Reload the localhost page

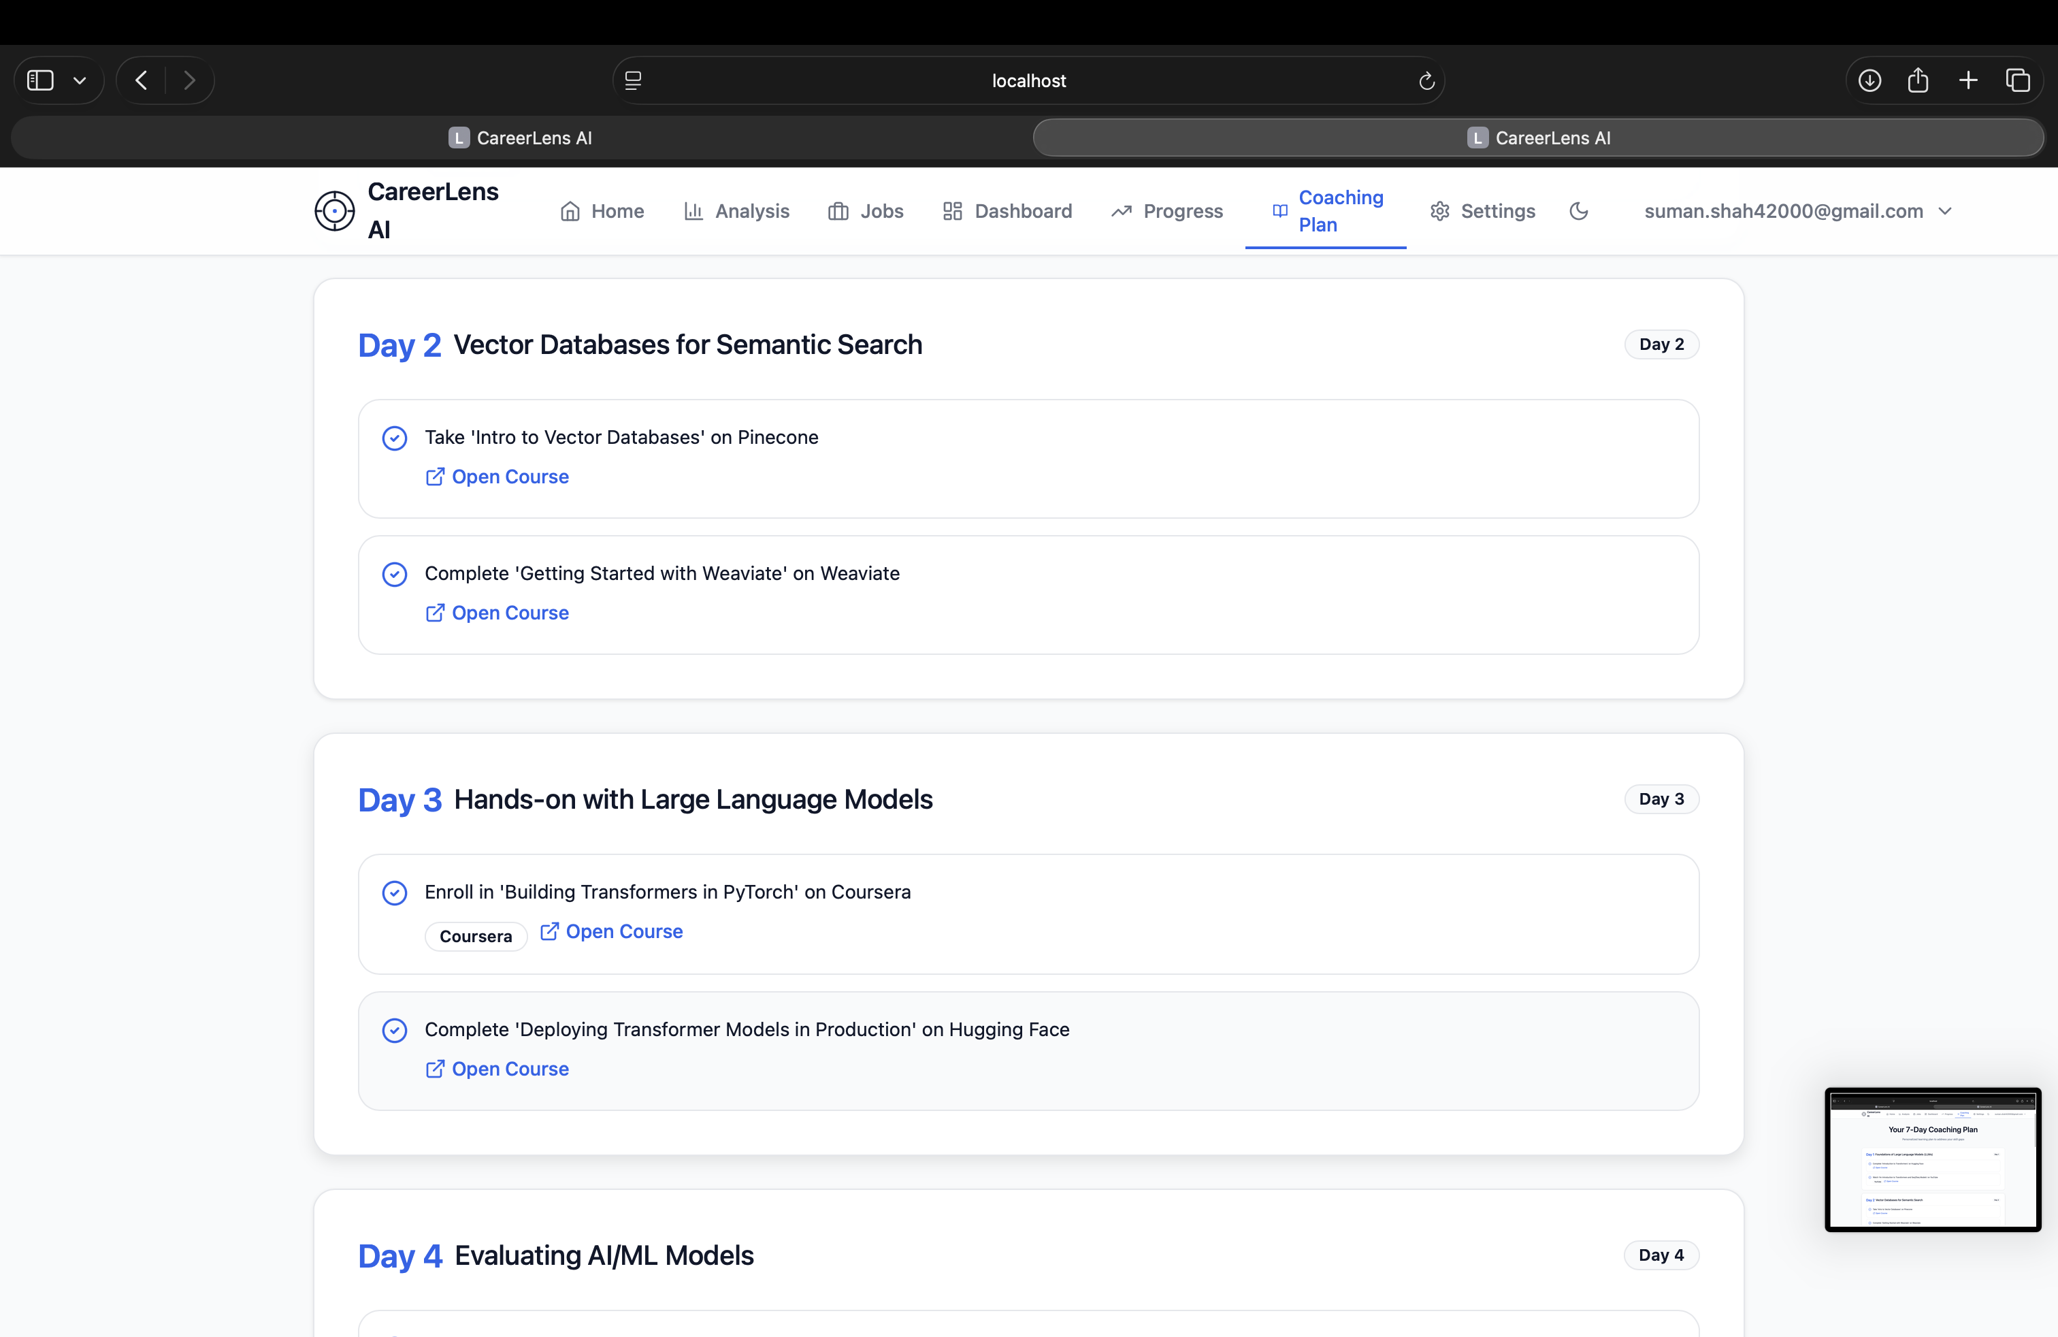(x=1426, y=80)
